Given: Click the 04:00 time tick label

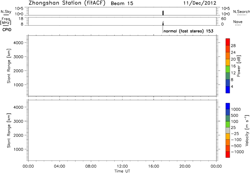Looking at the screenshot, I should pyautogui.click(x=59, y=166).
